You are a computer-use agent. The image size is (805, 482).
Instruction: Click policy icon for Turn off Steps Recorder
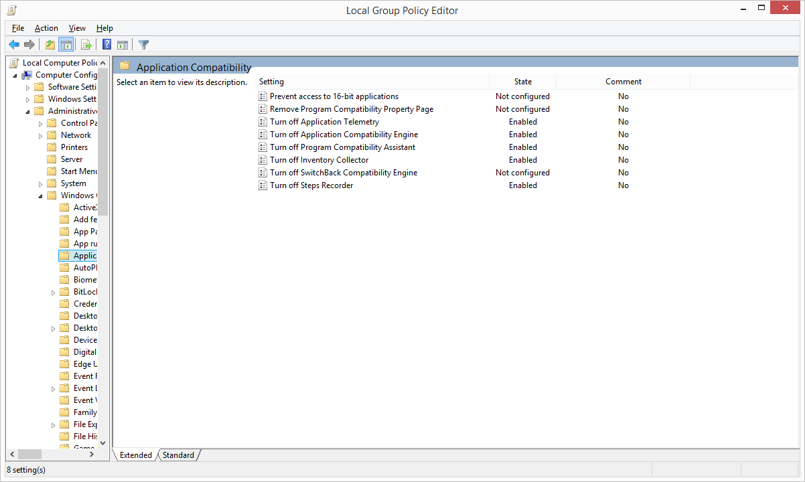pyautogui.click(x=263, y=185)
